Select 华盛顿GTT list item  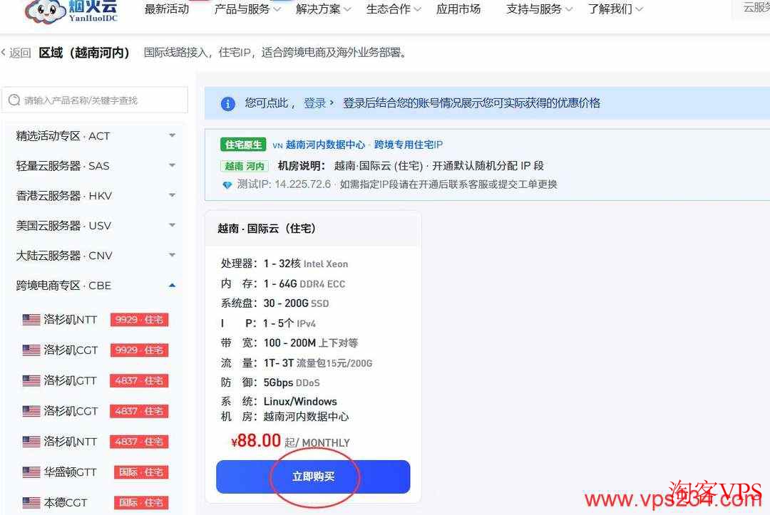coord(96,472)
